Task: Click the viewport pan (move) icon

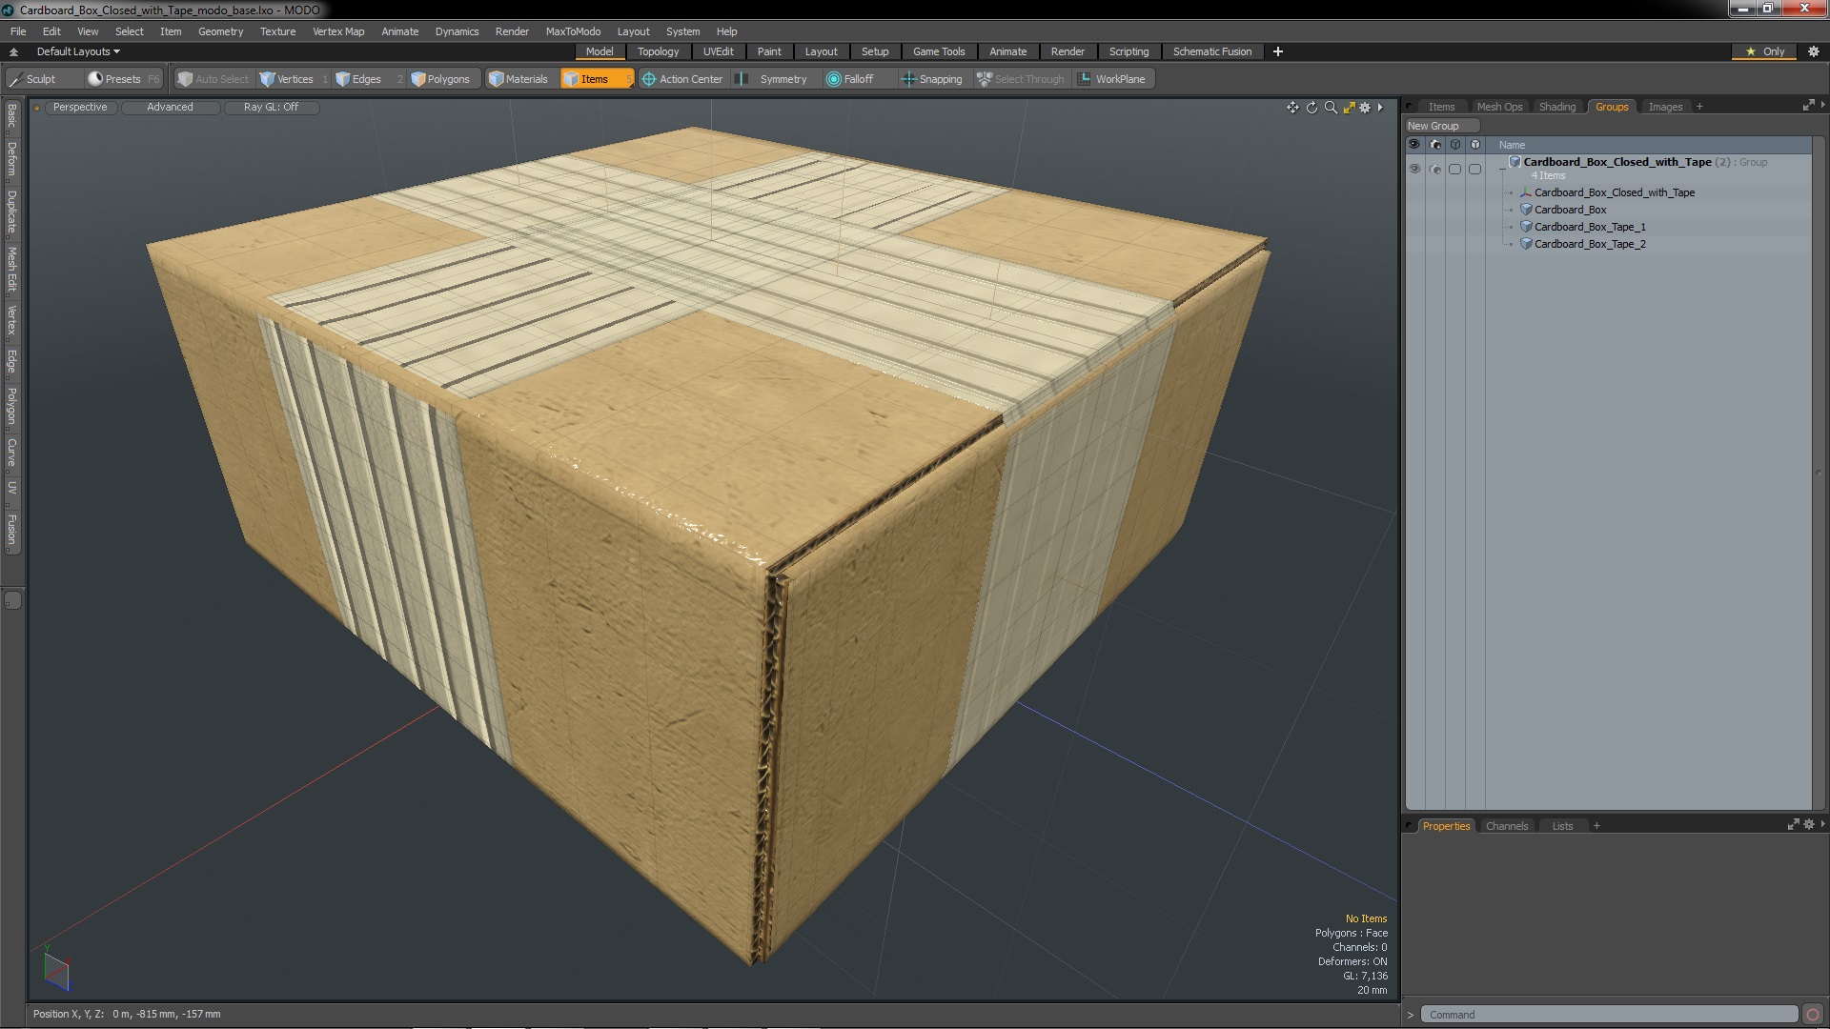Action: click(1292, 108)
